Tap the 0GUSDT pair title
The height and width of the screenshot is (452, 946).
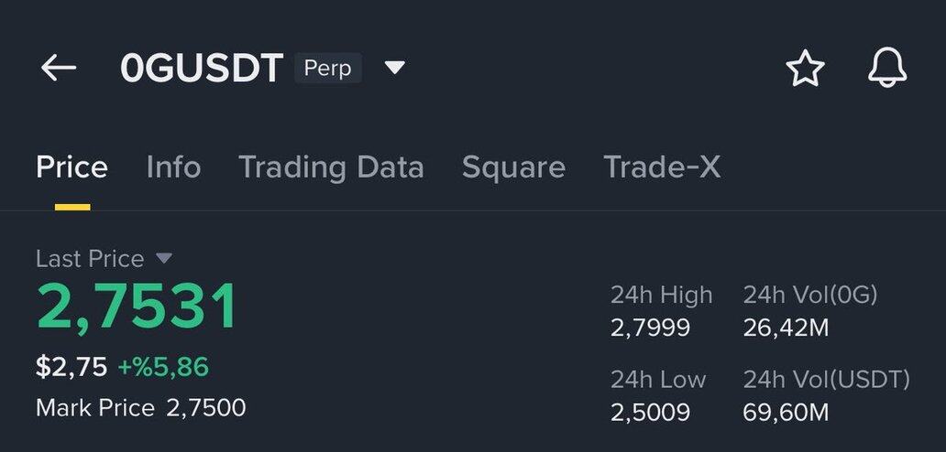coord(202,69)
